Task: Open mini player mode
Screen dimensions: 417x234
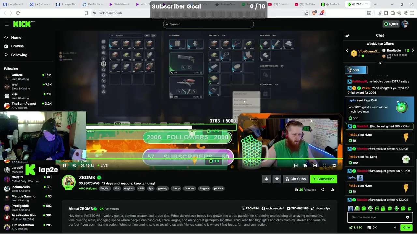Action: tap(296, 165)
